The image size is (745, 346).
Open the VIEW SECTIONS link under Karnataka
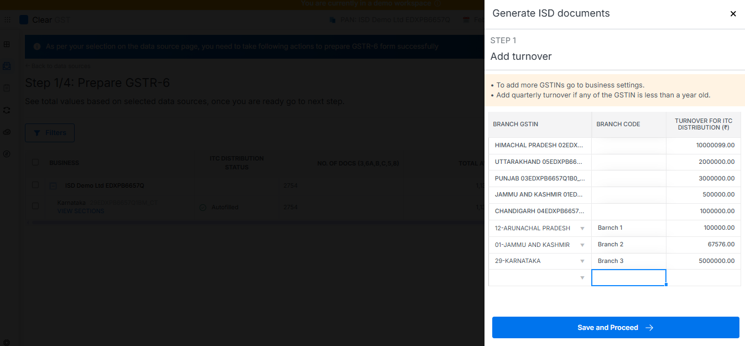click(x=81, y=211)
